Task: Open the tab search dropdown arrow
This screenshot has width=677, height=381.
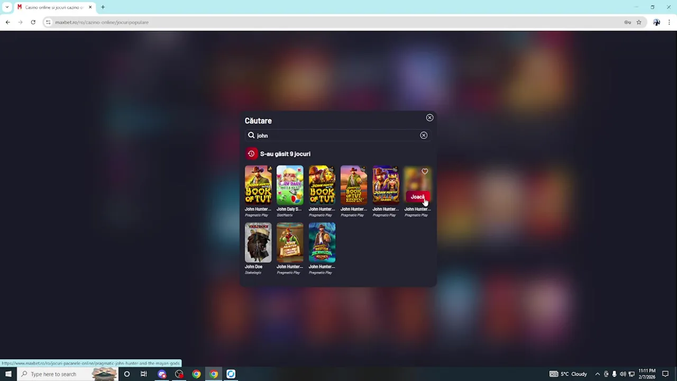Action: point(7,7)
